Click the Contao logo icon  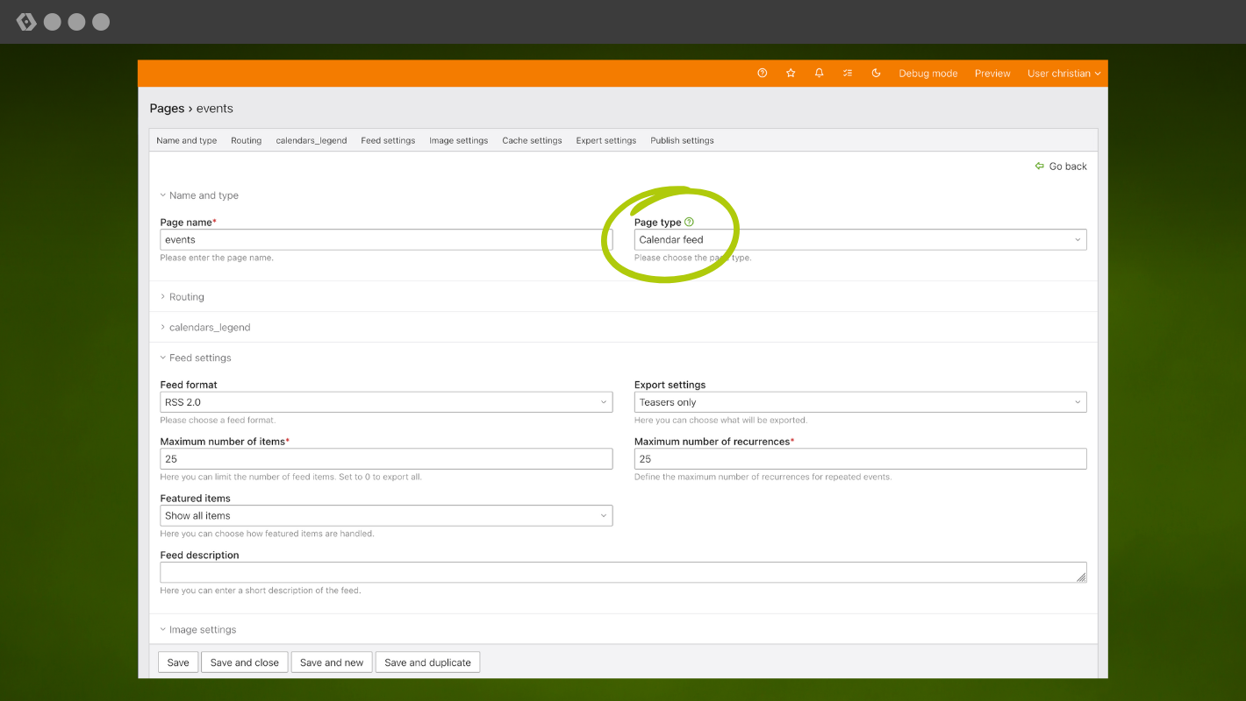click(x=26, y=22)
